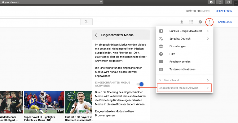This screenshot has height=123, width=238.
Task: Open the Niederlechner Stuttgart video thumbnail
Action: point(11,102)
